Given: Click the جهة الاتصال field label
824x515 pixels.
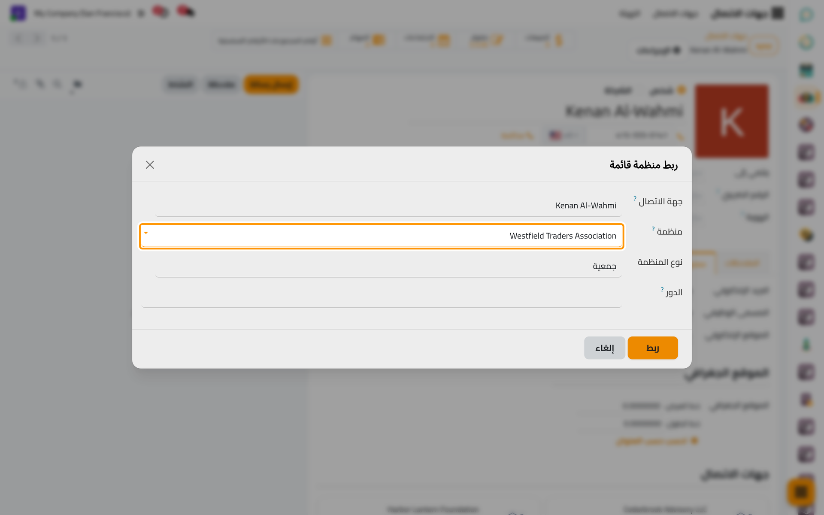Looking at the screenshot, I should click(x=660, y=202).
